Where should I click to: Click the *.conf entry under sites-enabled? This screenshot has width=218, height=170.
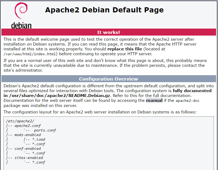(x=39, y=162)
